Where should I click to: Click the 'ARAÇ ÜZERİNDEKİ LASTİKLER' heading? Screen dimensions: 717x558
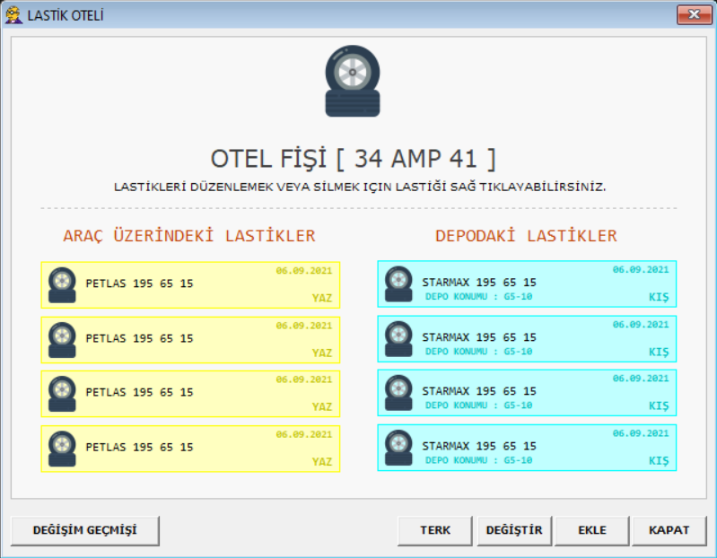click(189, 235)
